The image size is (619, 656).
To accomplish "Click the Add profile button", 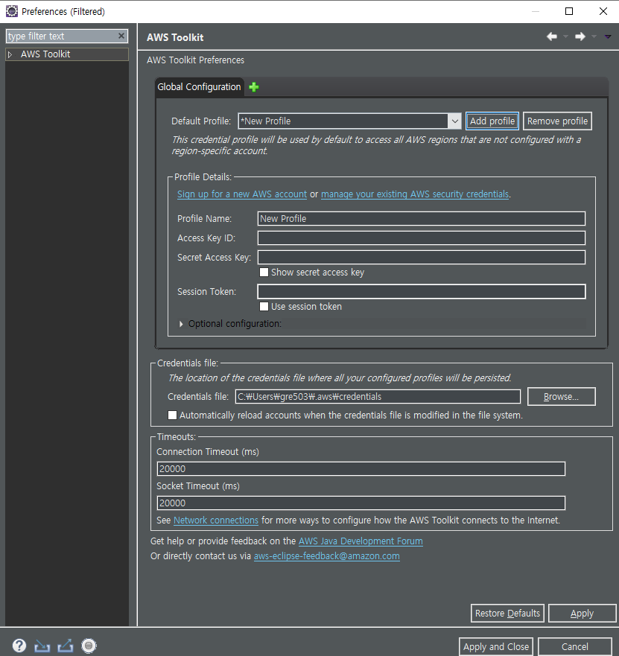I will tap(492, 121).
